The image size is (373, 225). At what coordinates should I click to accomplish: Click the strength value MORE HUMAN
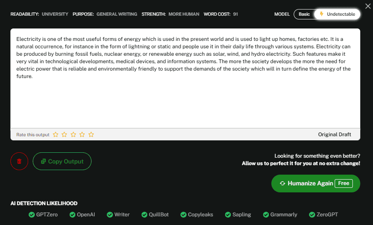click(x=184, y=14)
